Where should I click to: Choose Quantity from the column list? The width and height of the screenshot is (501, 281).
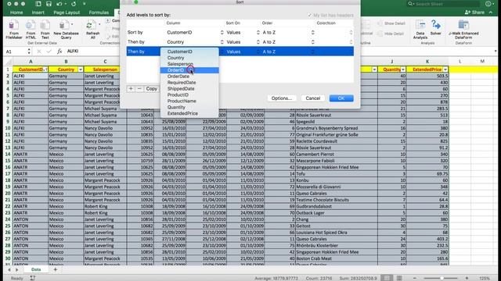click(189, 107)
